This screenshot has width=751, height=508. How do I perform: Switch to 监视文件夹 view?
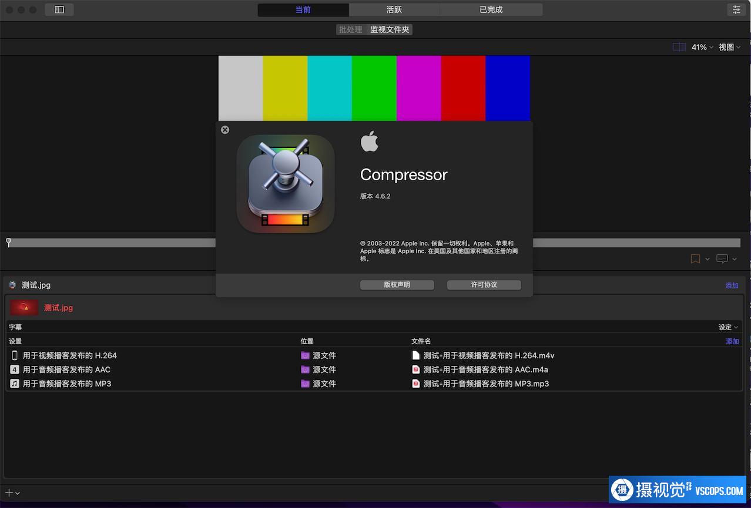click(390, 29)
